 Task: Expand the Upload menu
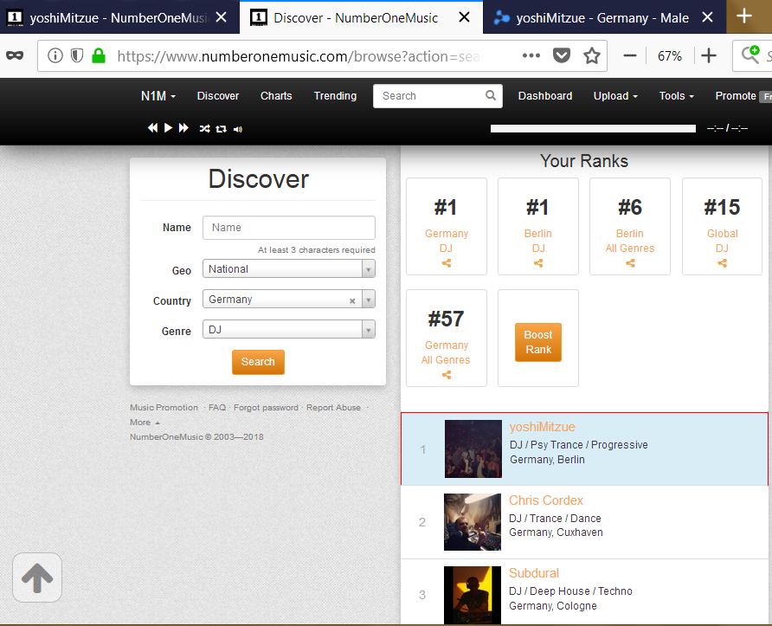coord(615,95)
